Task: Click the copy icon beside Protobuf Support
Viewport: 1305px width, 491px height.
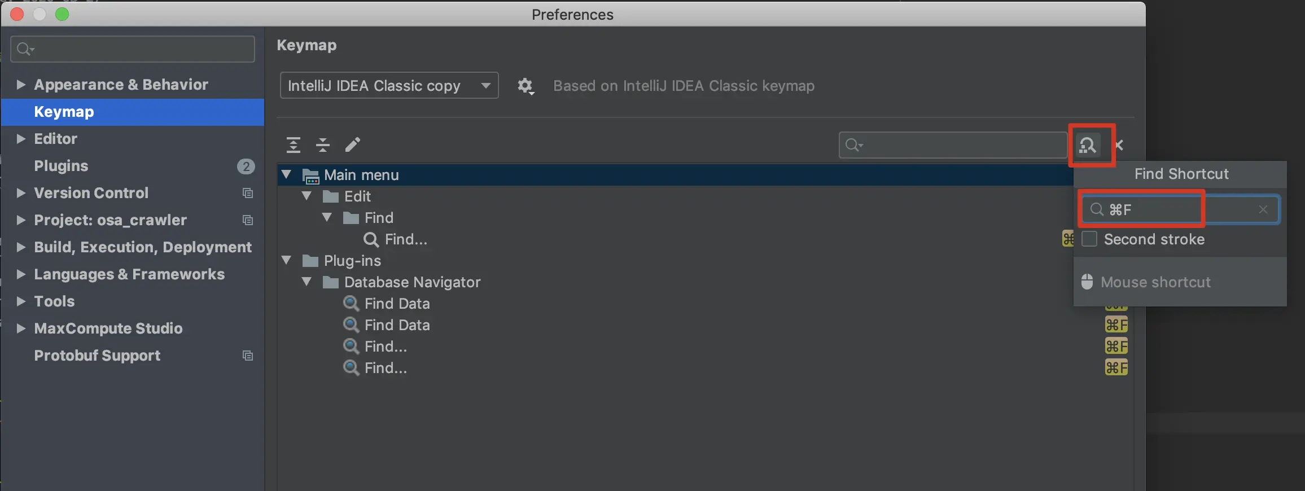Action: point(247,356)
